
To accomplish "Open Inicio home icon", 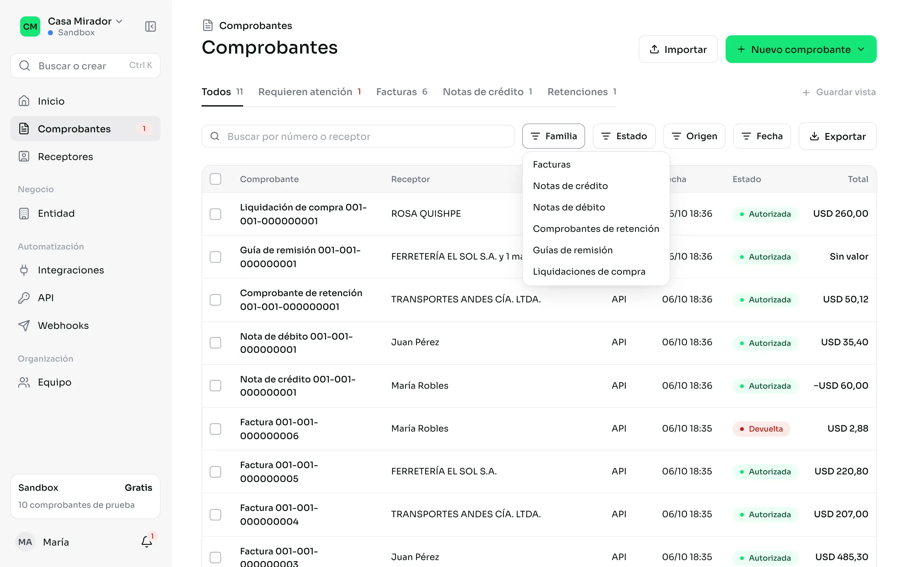I will [x=24, y=101].
